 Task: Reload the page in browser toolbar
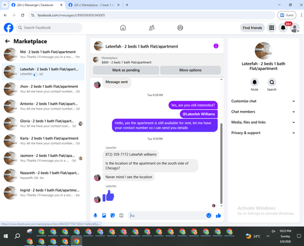pos(22,15)
